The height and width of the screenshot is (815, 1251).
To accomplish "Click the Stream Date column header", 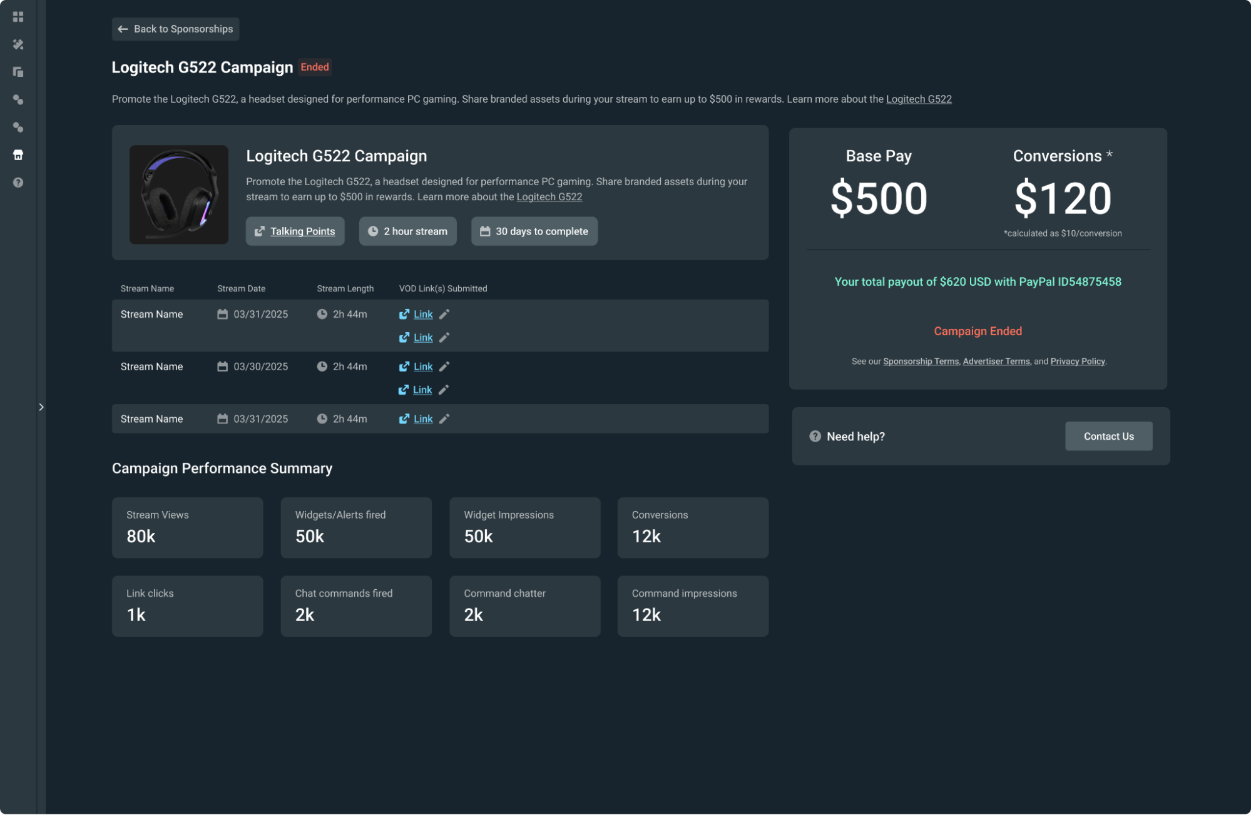I will 241,288.
